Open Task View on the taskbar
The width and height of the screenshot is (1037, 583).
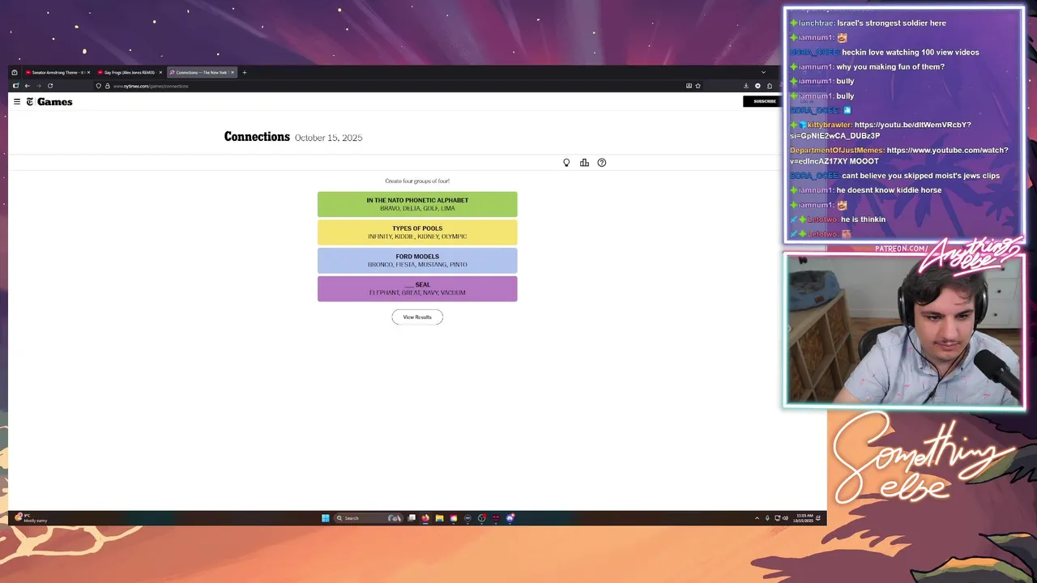coord(412,518)
